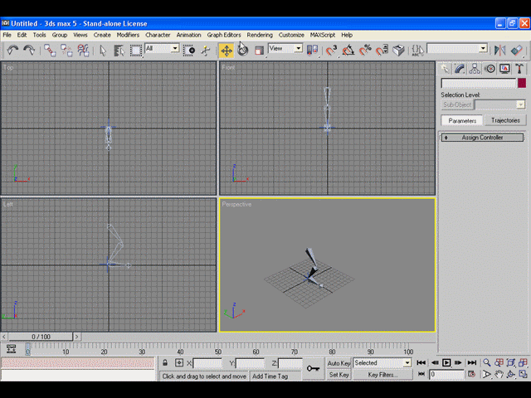
Task: Open the Hierarchy command panel tab
Action: coord(475,69)
